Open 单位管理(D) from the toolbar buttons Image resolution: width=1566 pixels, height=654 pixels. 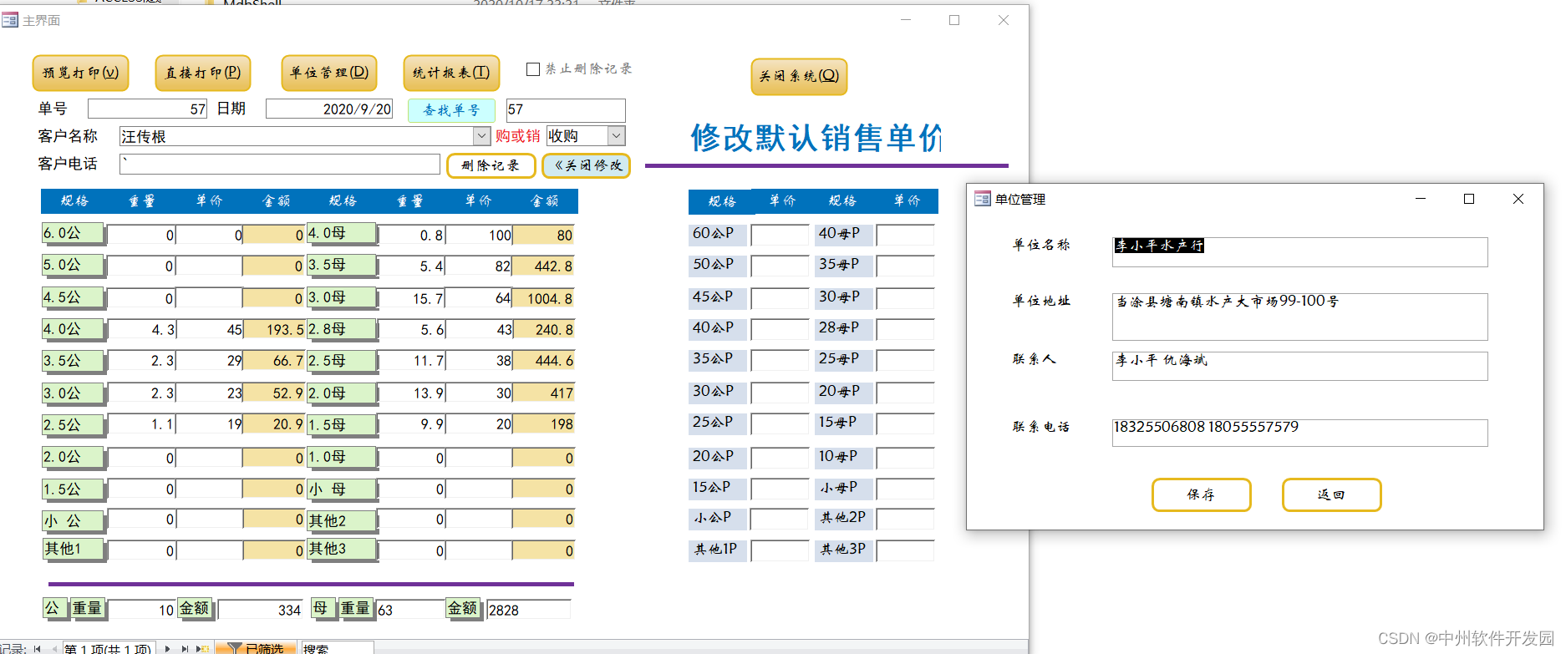point(329,73)
